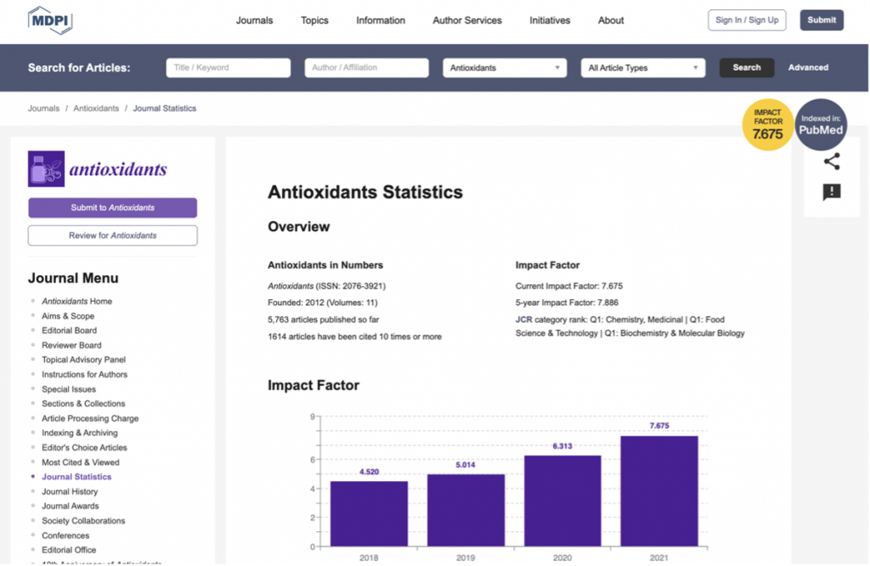Click the Journals breadcrumb link
The width and height of the screenshot is (870, 566).
tap(44, 108)
